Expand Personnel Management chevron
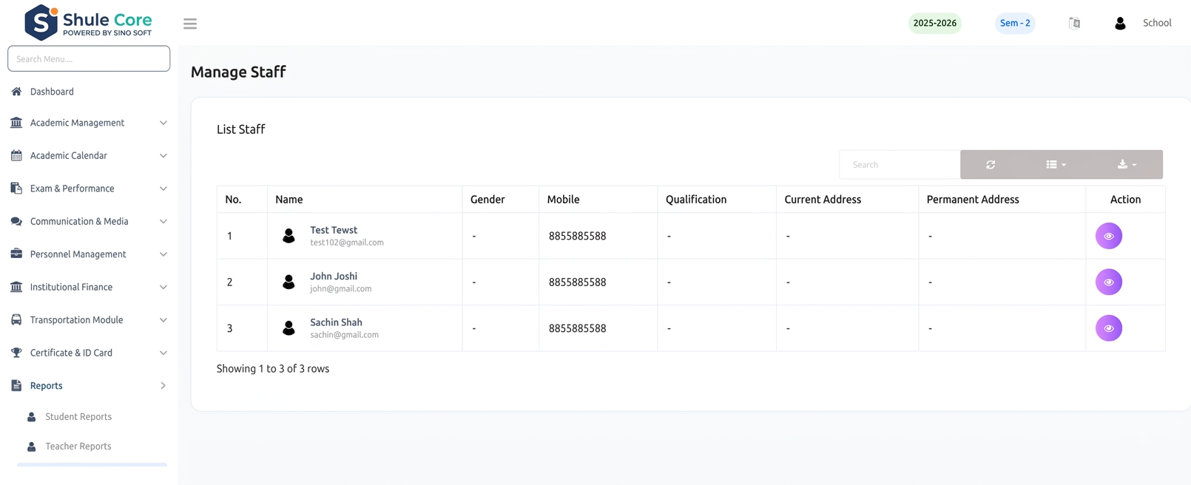Screen dimensions: 1191x485 (x=163, y=254)
